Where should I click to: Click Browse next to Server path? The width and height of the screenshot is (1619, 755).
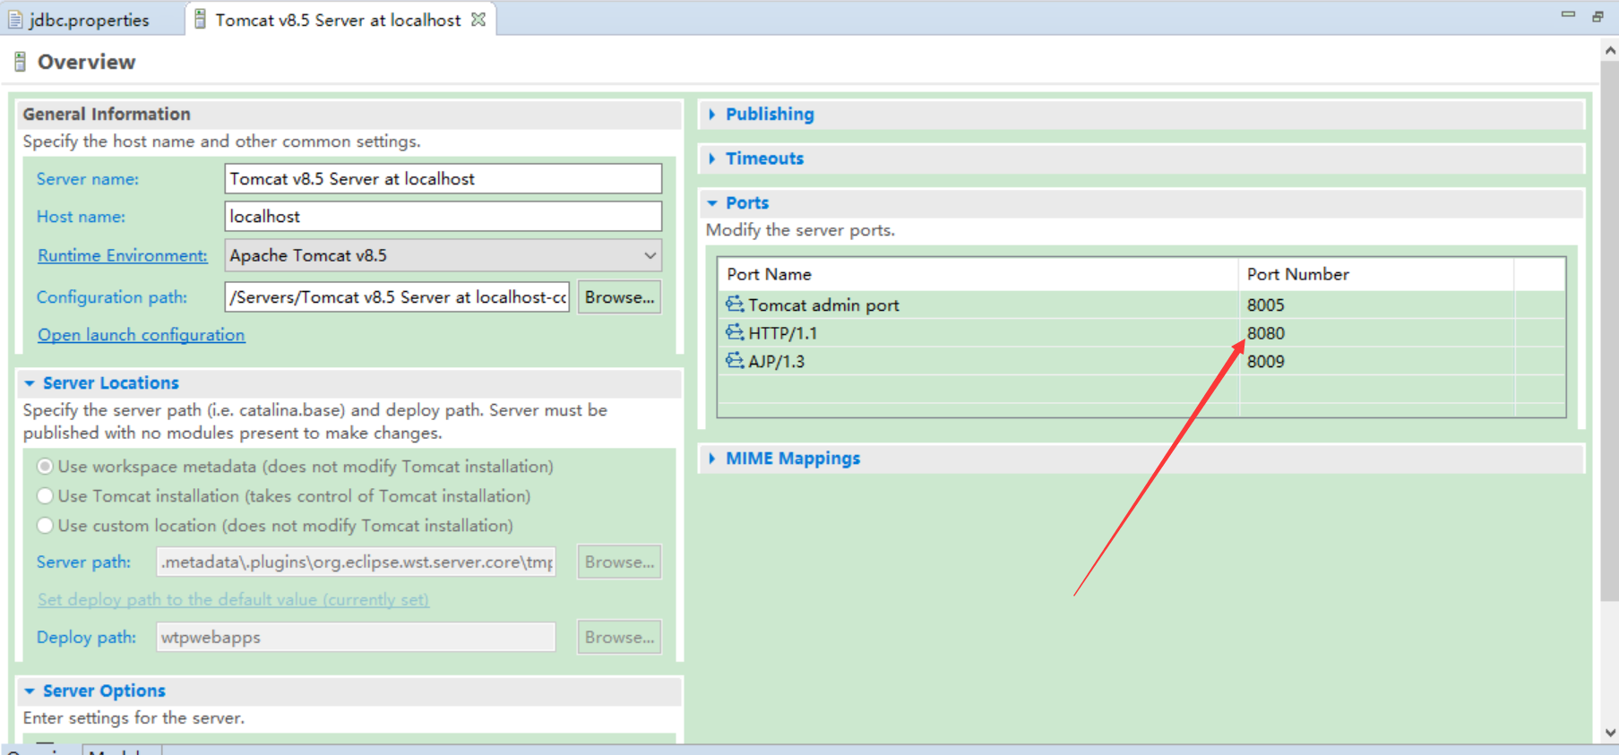(x=619, y=562)
